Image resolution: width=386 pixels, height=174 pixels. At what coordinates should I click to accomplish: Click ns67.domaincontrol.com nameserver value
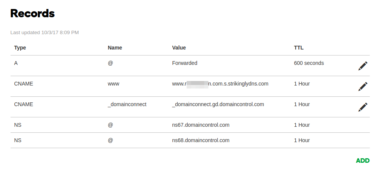point(201,125)
